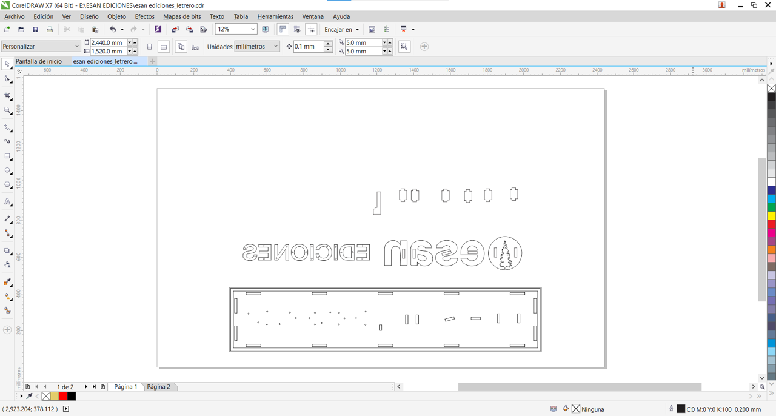This screenshot has height=416, width=776.
Task: Open the zoom level 12% dropdown
Action: 253,29
